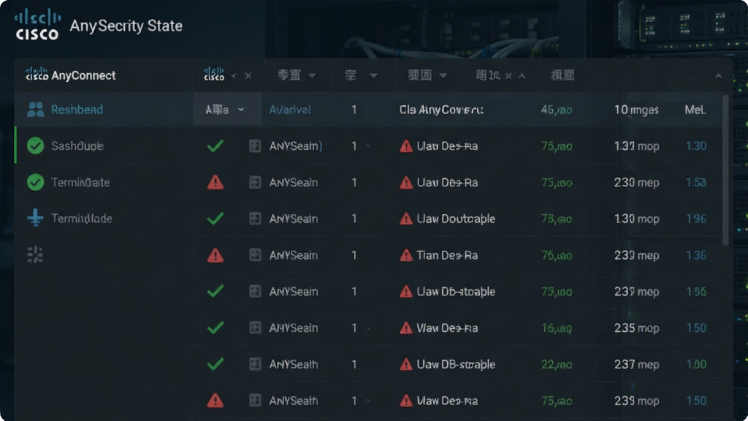
Task: Click the grid icon in the Uaw Doutcaple row
Action: click(x=255, y=218)
